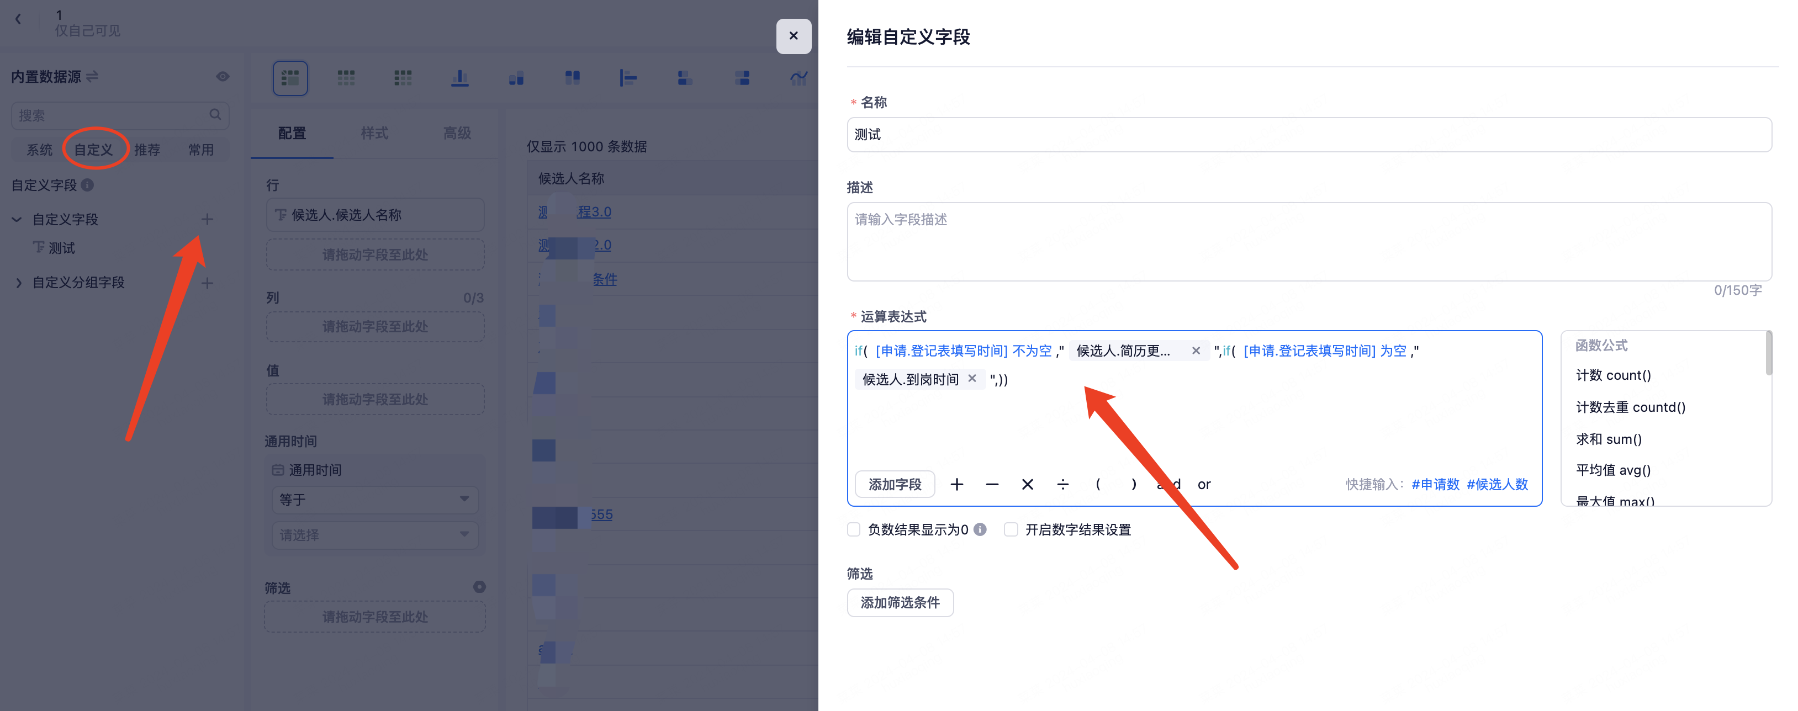This screenshot has height=711, width=1798.
Task: Select the stacked horizontal bar icon
Action: tap(685, 78)
